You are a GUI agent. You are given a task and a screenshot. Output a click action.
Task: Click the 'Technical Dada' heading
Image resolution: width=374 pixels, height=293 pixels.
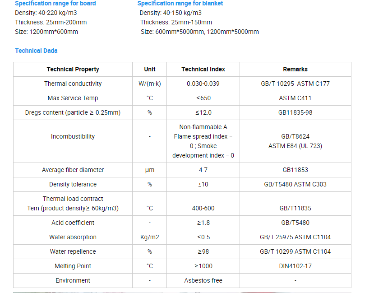tap(36, 51)
